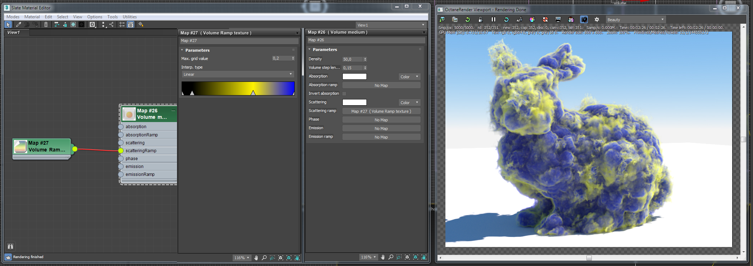Click Zoom Region tool below Map #27 panel
753x266 pixels.
(x=272, y=258)
